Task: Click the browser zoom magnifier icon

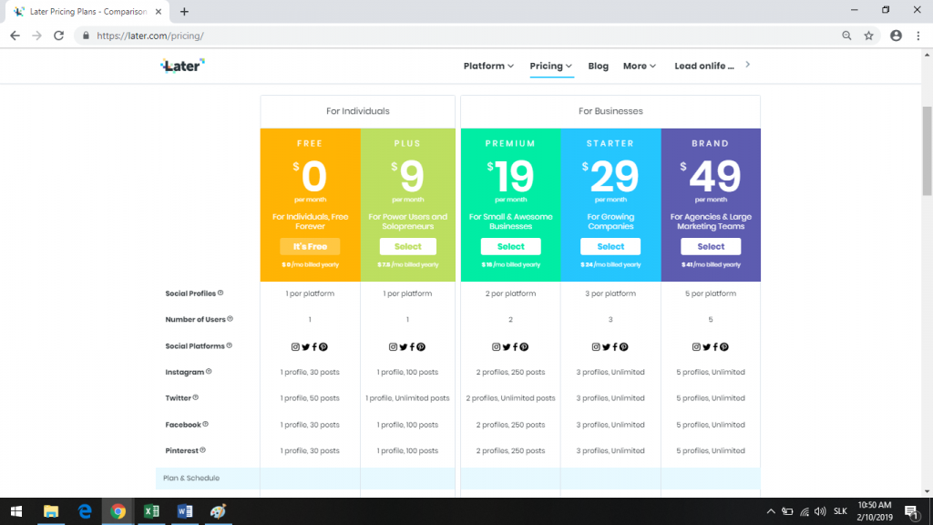Action: click(x=846, y=36)
